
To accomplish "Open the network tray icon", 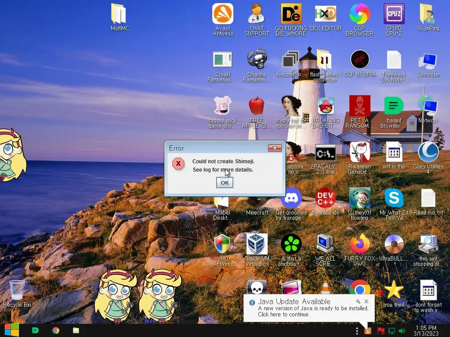I will 392,331.
